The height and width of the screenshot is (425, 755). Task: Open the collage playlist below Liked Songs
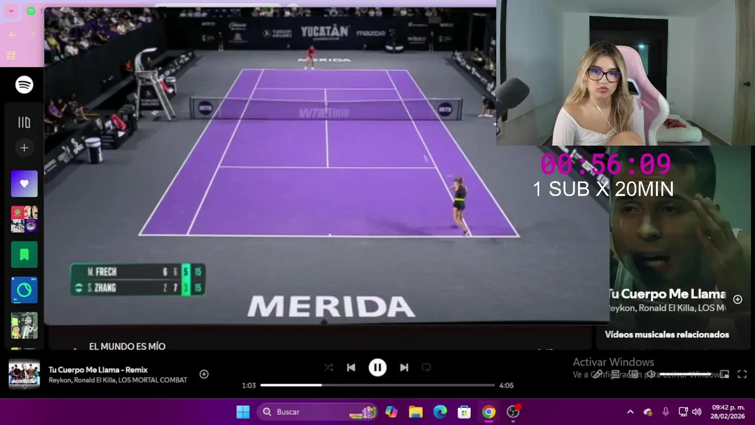[24, 219]
